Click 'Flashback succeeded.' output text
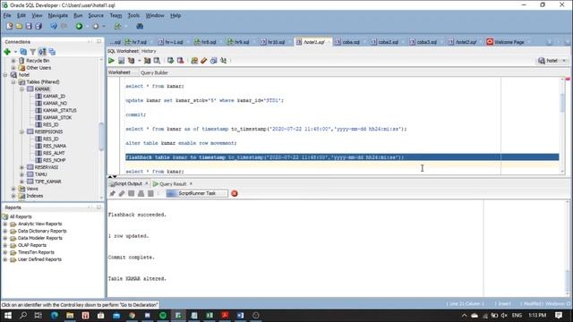The image size is (573, 322). (137, 215)
